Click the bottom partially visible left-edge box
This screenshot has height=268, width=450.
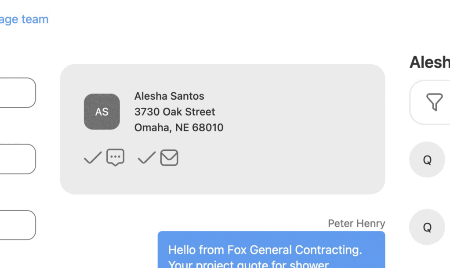click(x=18, y=225)
